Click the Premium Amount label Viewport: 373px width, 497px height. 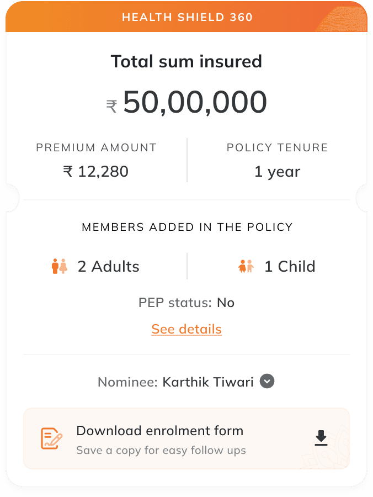(97, 147)
